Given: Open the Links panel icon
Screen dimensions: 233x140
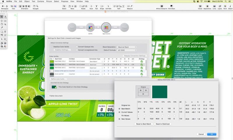Looking at the screenshot, I should pos(214,6).
